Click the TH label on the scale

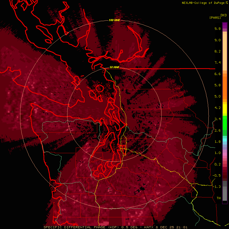point(219,198)
